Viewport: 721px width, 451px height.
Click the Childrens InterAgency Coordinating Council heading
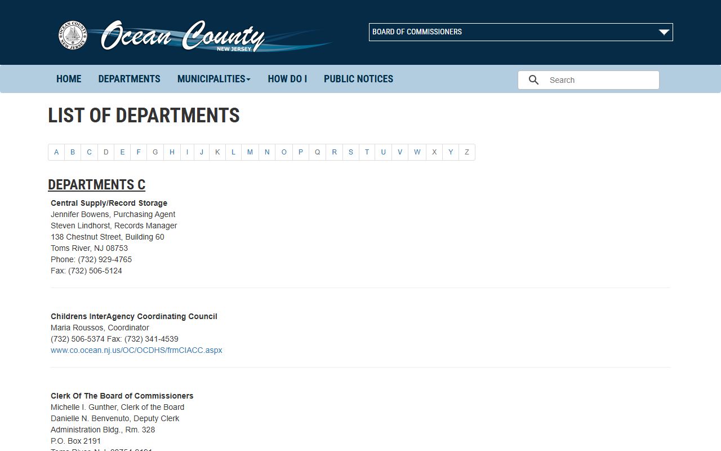pos(134,316)
